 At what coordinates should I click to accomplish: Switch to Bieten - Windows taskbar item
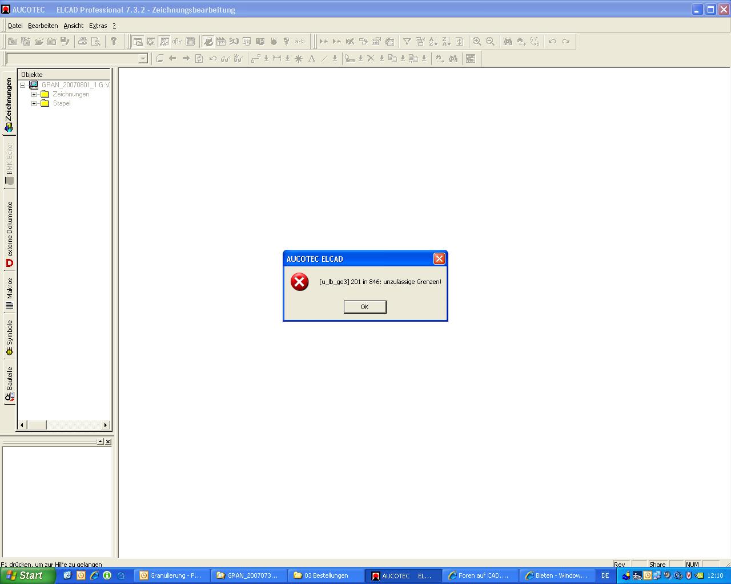point(557,575)
